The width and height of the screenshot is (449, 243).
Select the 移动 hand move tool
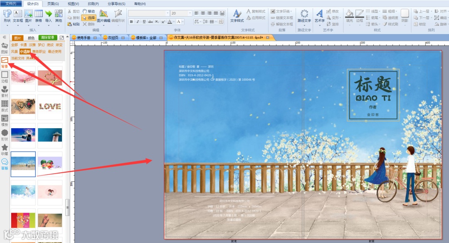[89, 11]
